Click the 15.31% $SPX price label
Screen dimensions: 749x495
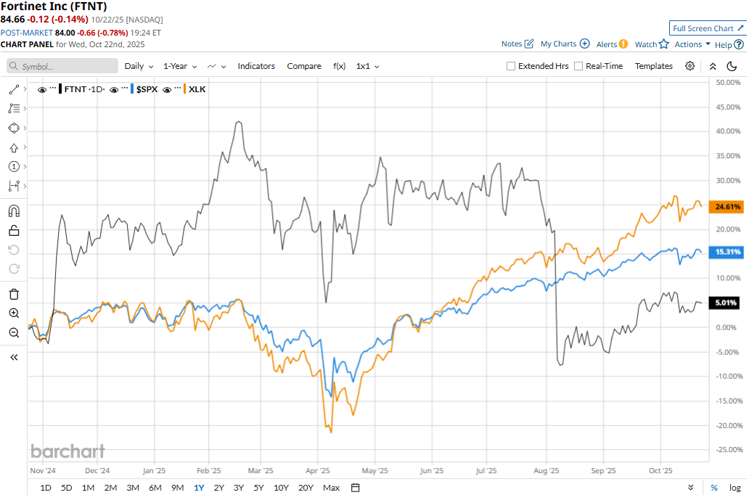click(727, 252)
